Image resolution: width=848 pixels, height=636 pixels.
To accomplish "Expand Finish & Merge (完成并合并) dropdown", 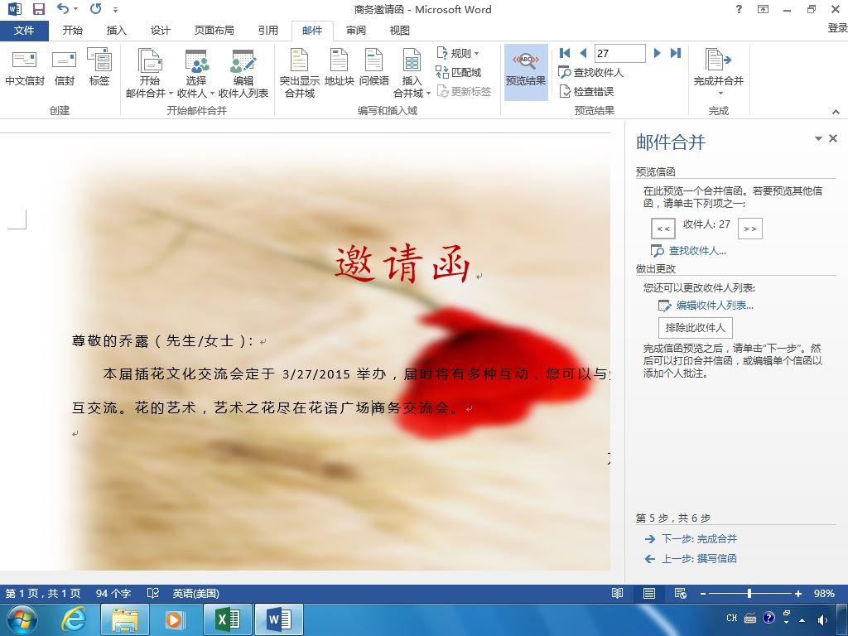I will 718,73.
